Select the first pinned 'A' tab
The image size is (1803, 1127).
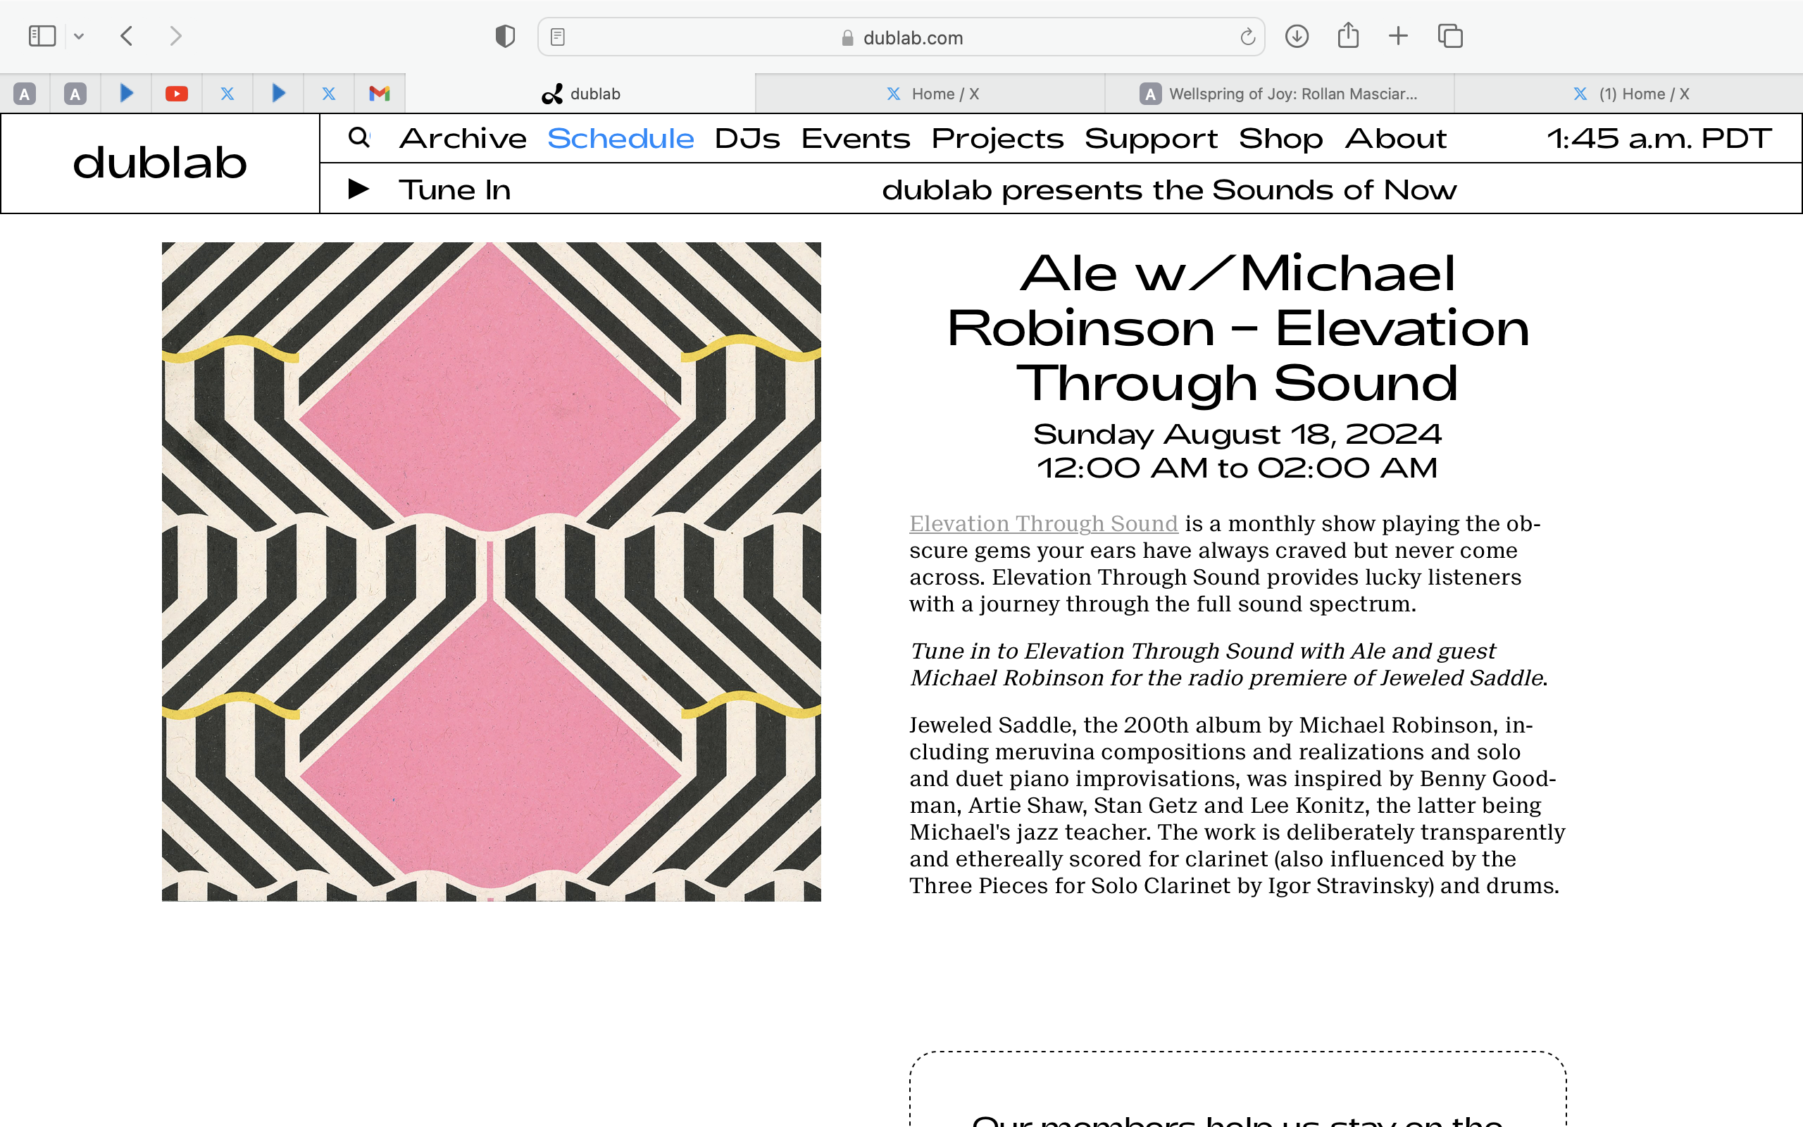(x=25, y=94)
